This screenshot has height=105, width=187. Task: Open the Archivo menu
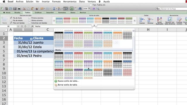[x=20, y=1]
